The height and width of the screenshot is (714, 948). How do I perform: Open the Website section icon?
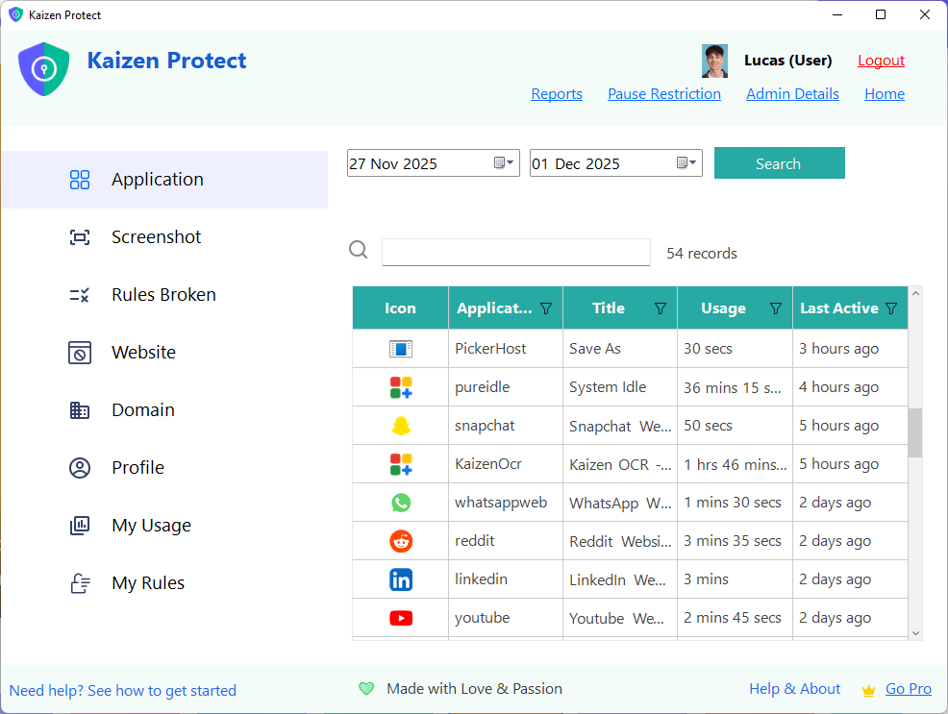pos(79,352)
